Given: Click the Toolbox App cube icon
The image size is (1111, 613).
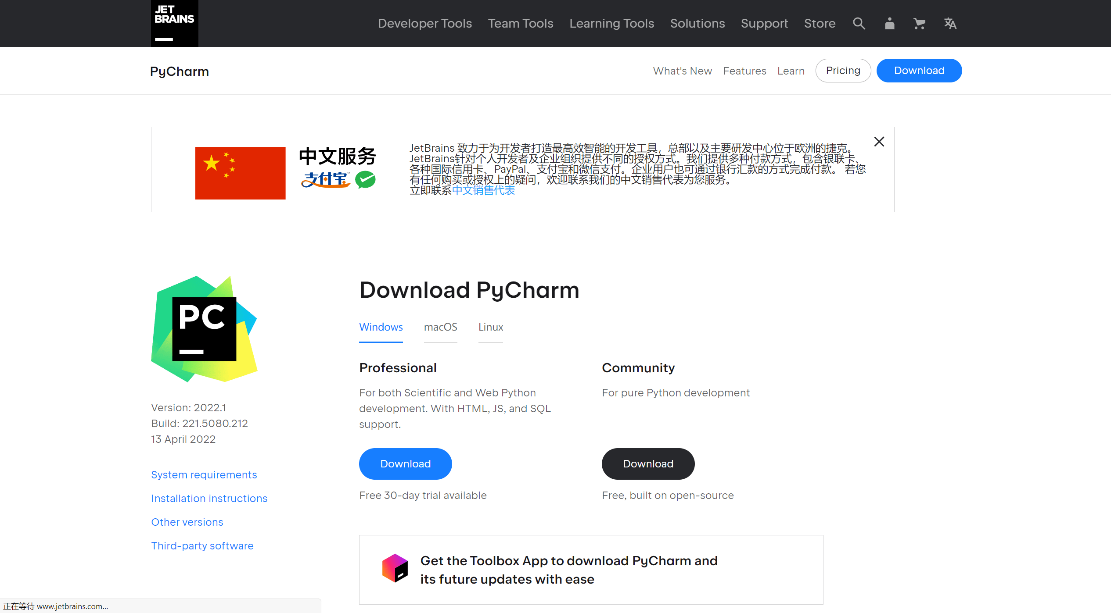Looking at the screenshot, I should point(395,568).
